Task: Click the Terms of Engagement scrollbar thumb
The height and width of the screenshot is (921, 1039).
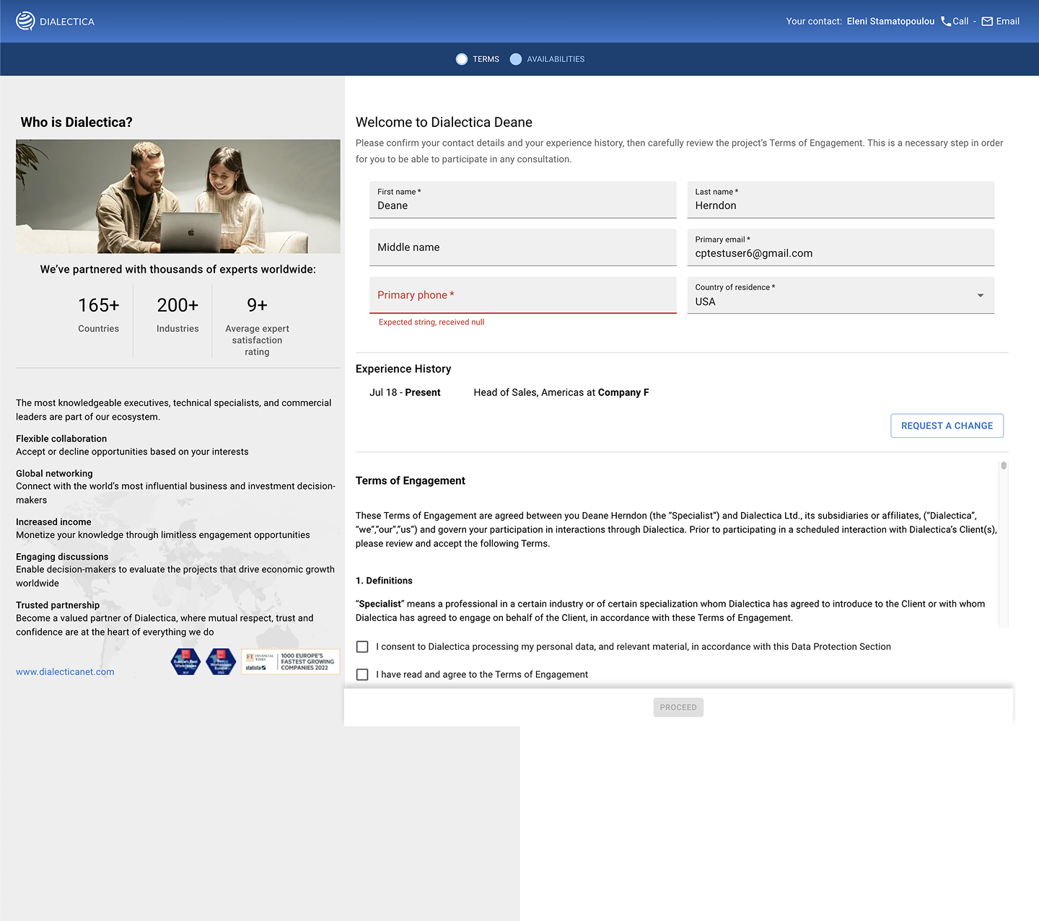Action: point(1004,466)
